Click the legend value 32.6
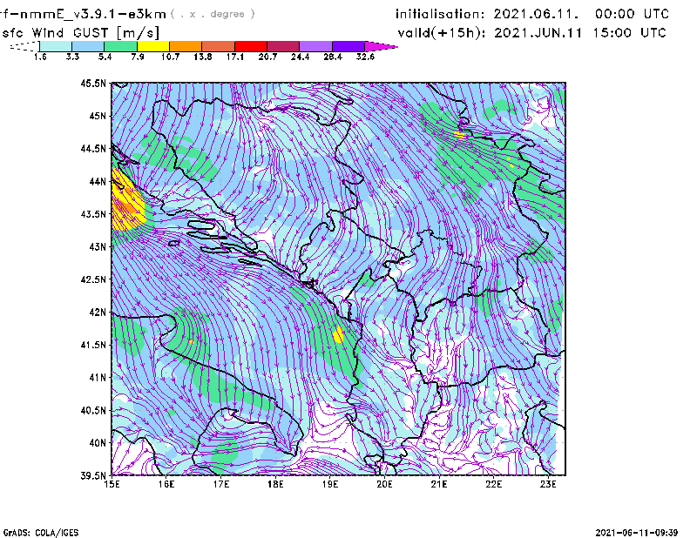697x538 pixels. pyautogui.click(x=365, y=57)
